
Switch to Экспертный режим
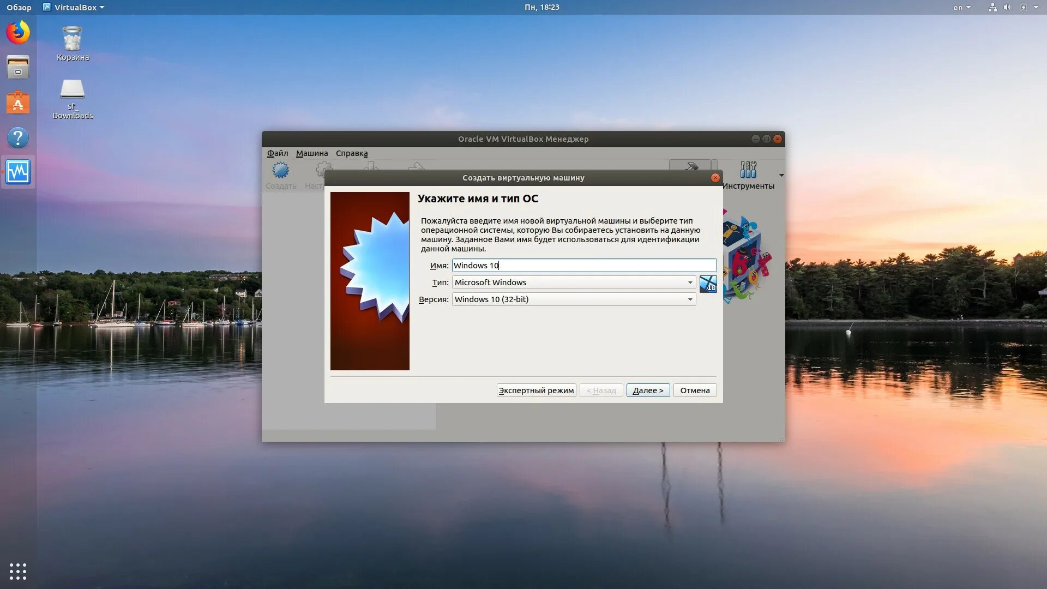[x=536, y=390]
